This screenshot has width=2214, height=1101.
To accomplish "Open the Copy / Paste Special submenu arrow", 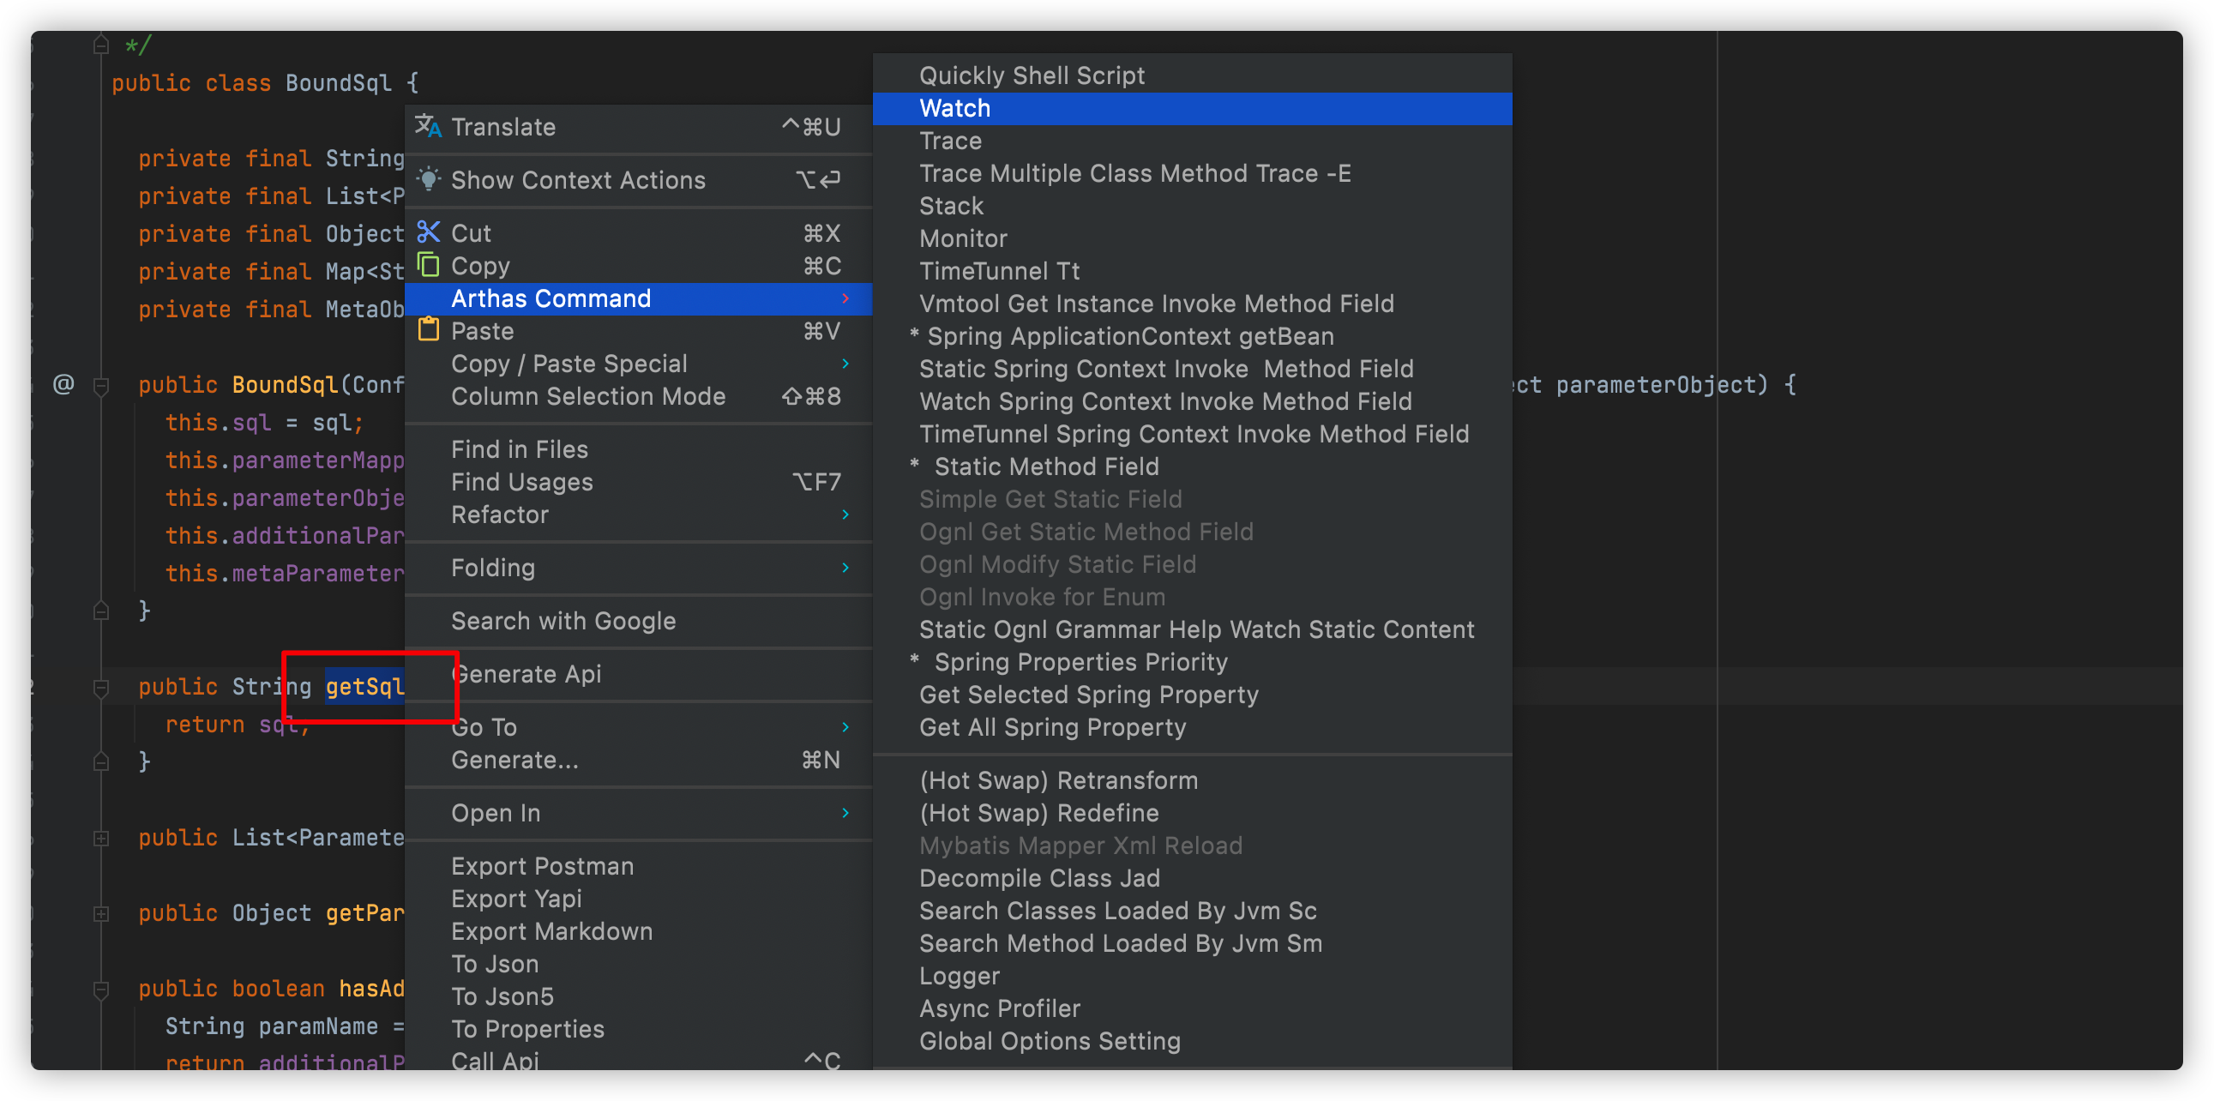I will point(845,364).
